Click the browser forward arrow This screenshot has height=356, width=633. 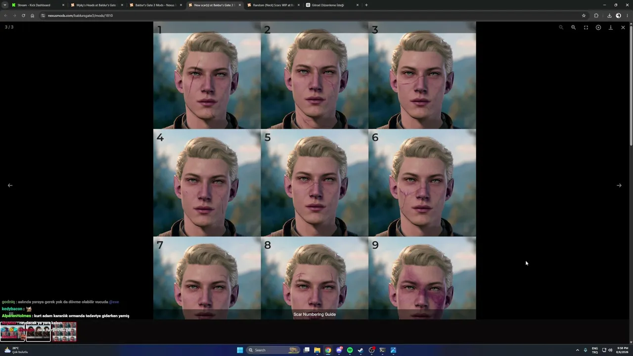14,15
